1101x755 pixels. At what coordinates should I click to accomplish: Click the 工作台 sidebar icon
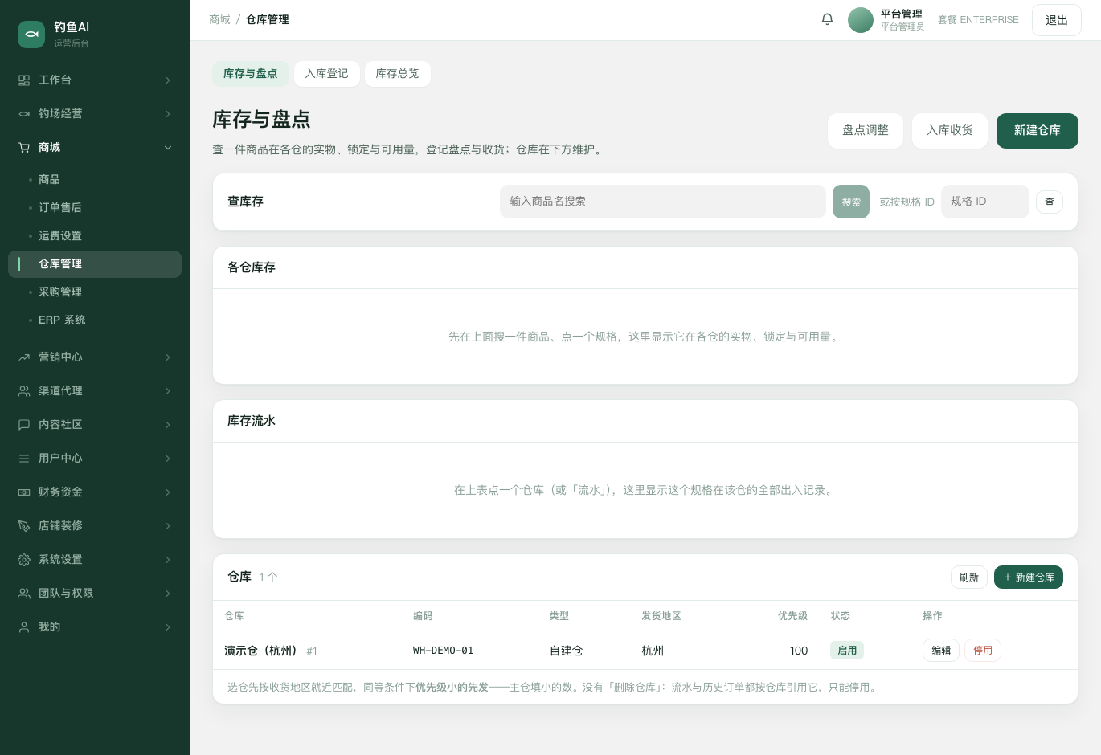24,80
